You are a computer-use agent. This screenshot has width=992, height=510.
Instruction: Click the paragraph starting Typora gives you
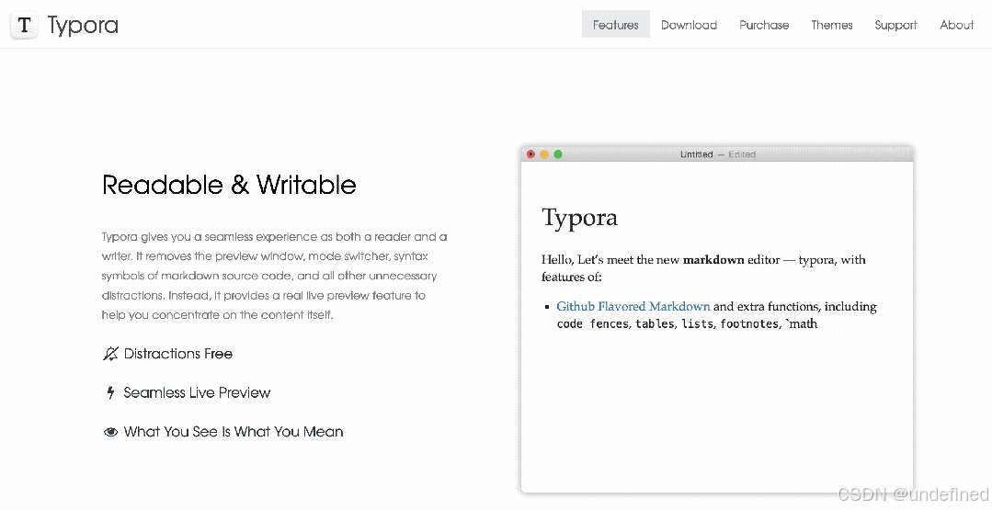(x=275, y=276)
